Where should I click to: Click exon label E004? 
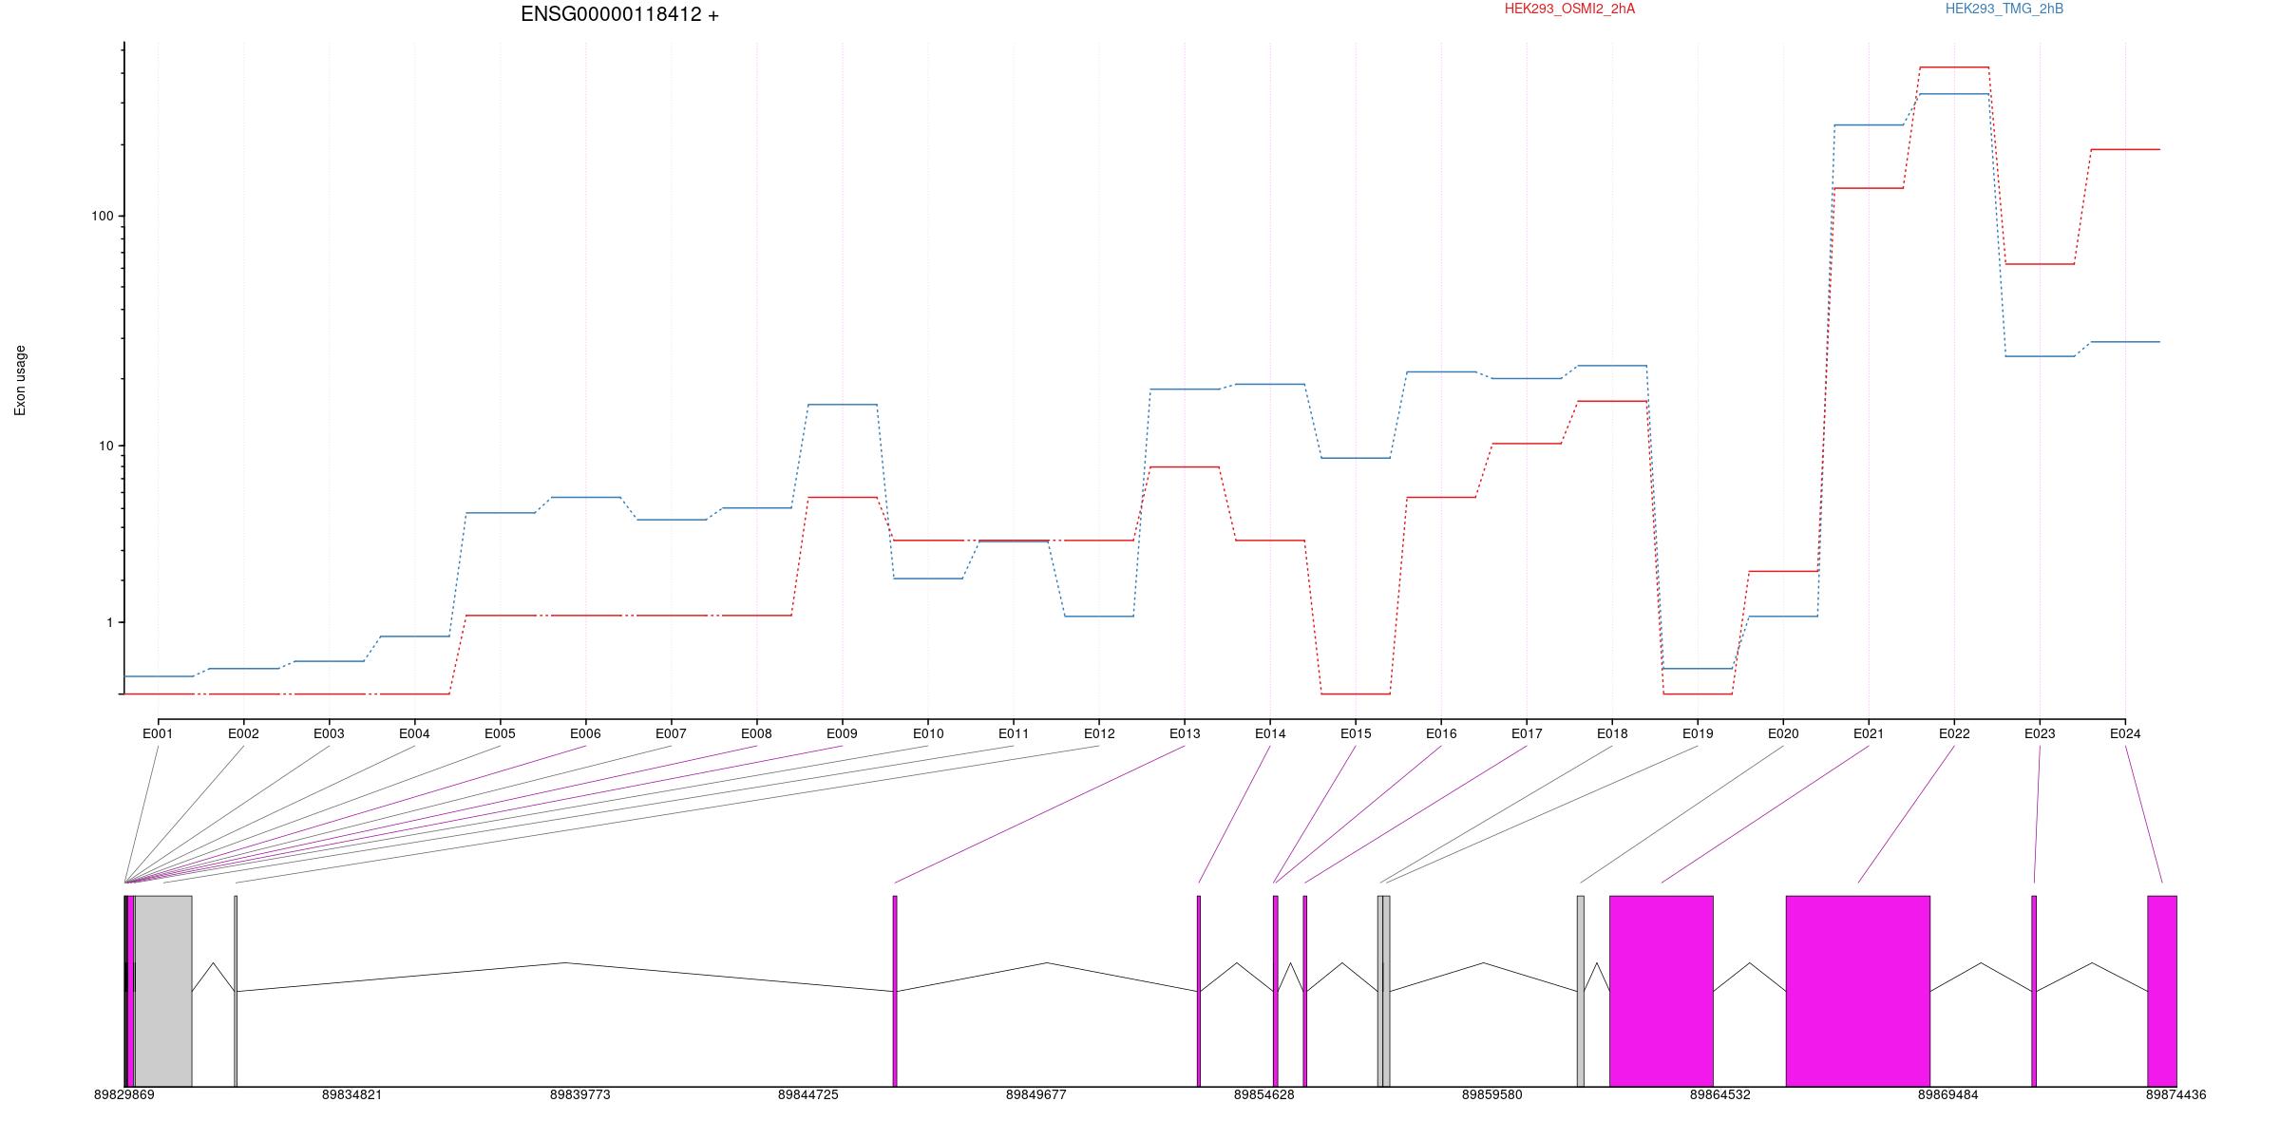tap(414, 733)
